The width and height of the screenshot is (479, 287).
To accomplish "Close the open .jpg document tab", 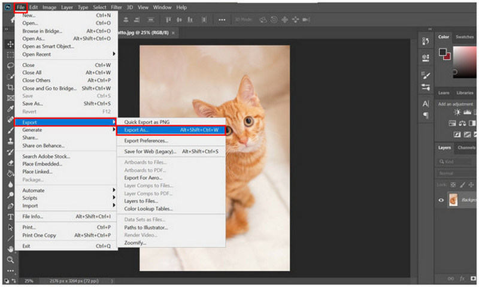I will click(173, 33).
